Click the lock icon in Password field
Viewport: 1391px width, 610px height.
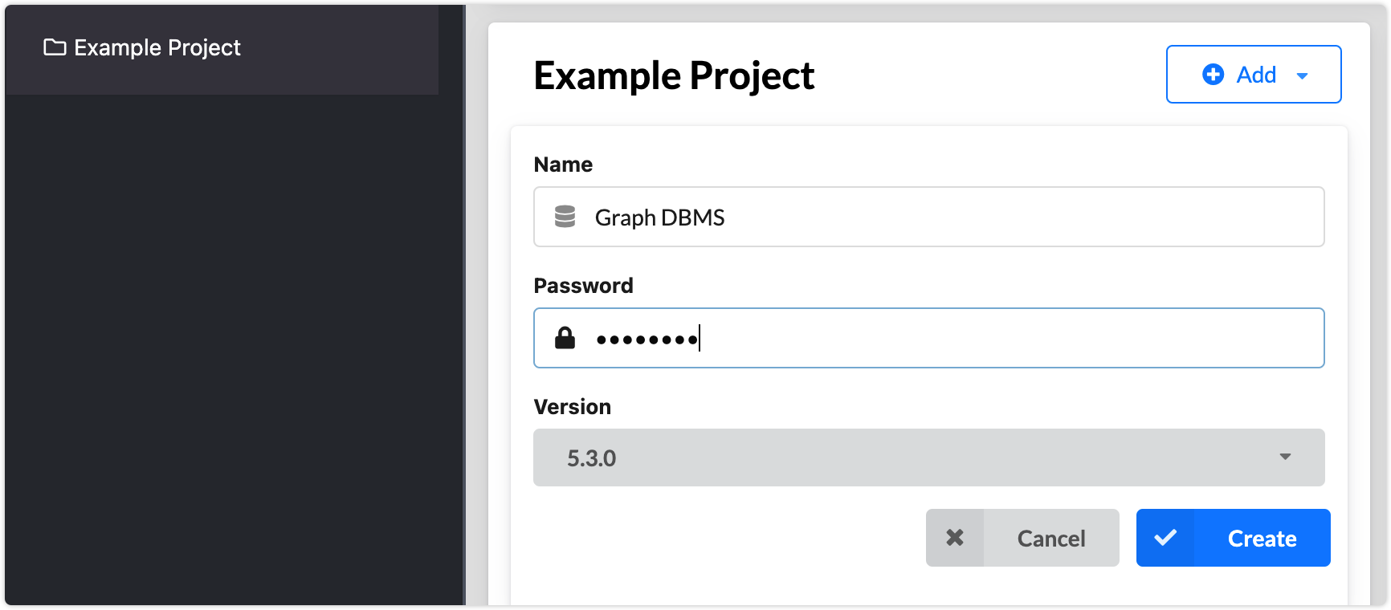(x=565, y=338)
